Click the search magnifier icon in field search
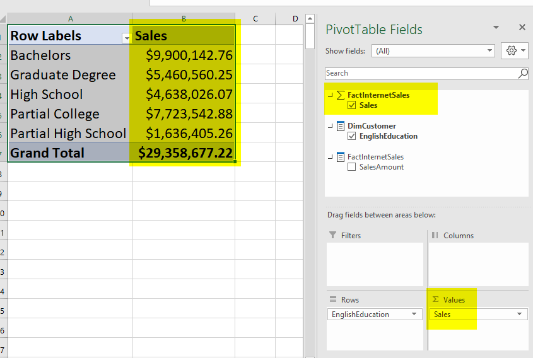This screenshot has width=533, height=358. (522, 74)
